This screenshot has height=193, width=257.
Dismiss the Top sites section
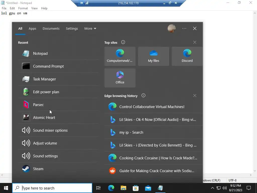tap(195, 42)
